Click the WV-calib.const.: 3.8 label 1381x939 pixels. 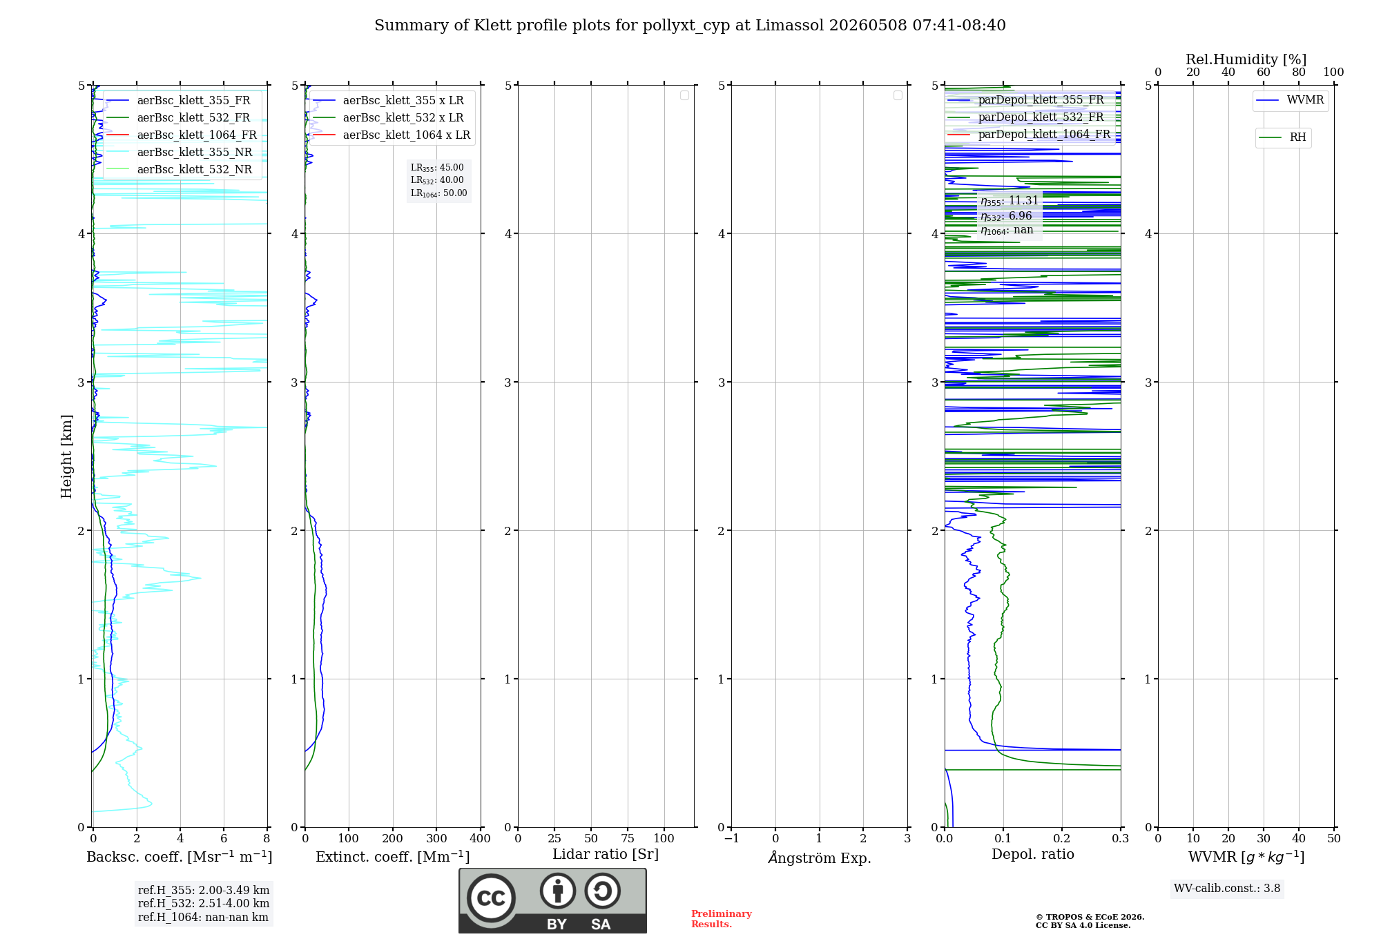tap(1227, 889)
